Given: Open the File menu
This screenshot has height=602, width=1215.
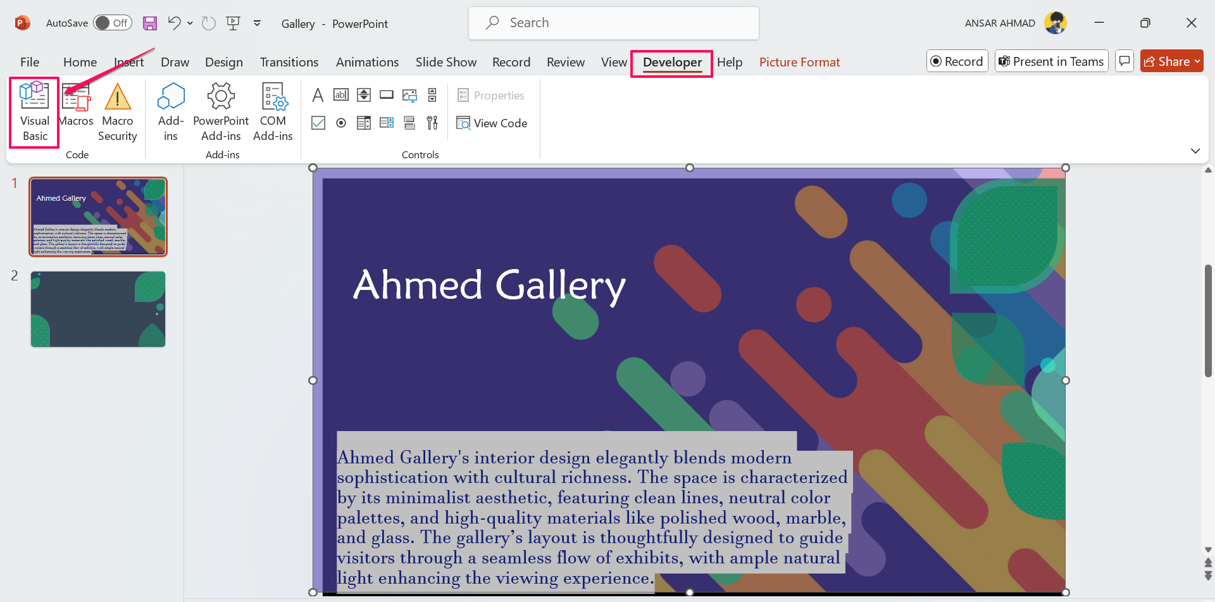Looking at the screenshot, I should [30, 62].
